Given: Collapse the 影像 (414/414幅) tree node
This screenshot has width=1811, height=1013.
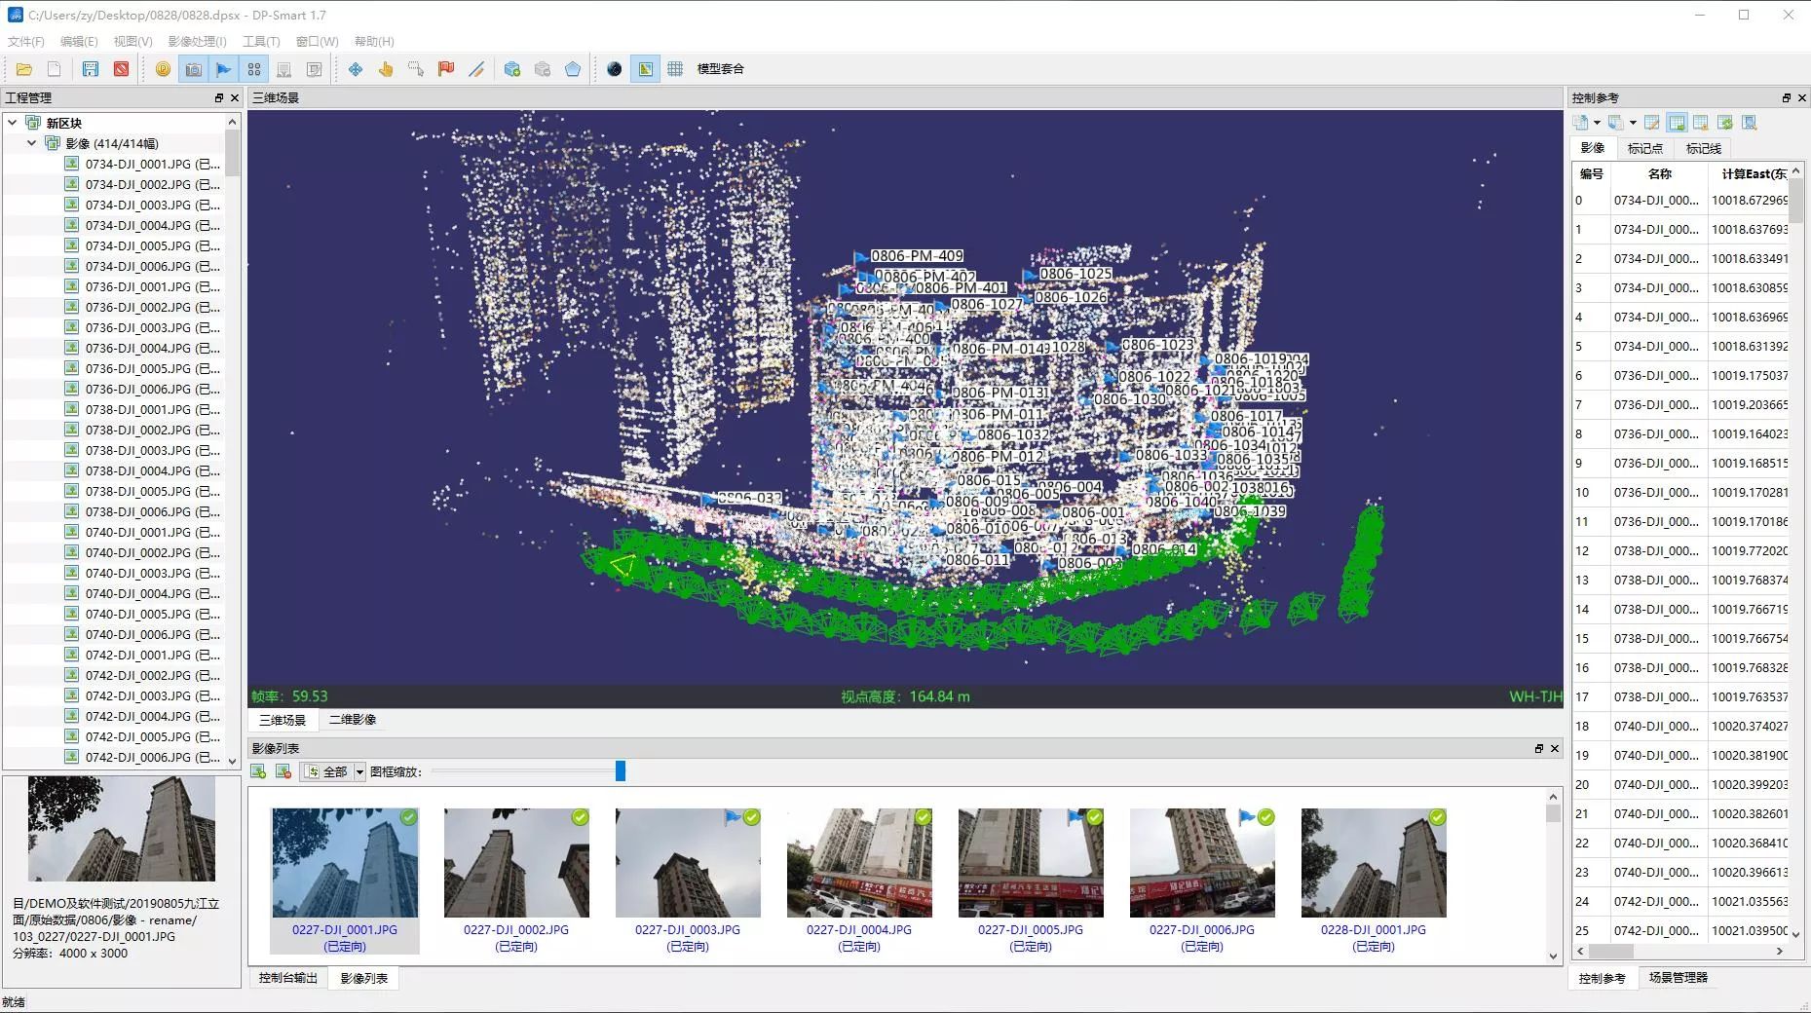Looking at the screenshot, I should 32,143.
